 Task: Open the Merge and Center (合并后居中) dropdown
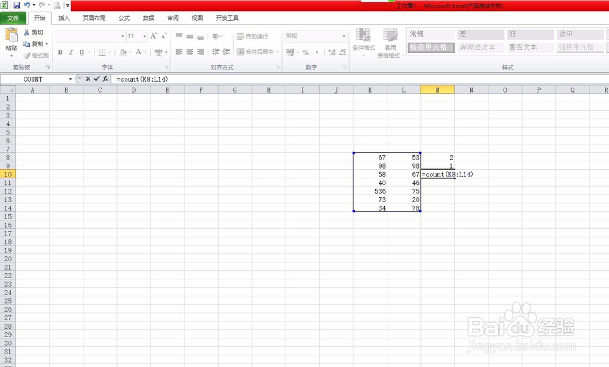pos(277,52)
